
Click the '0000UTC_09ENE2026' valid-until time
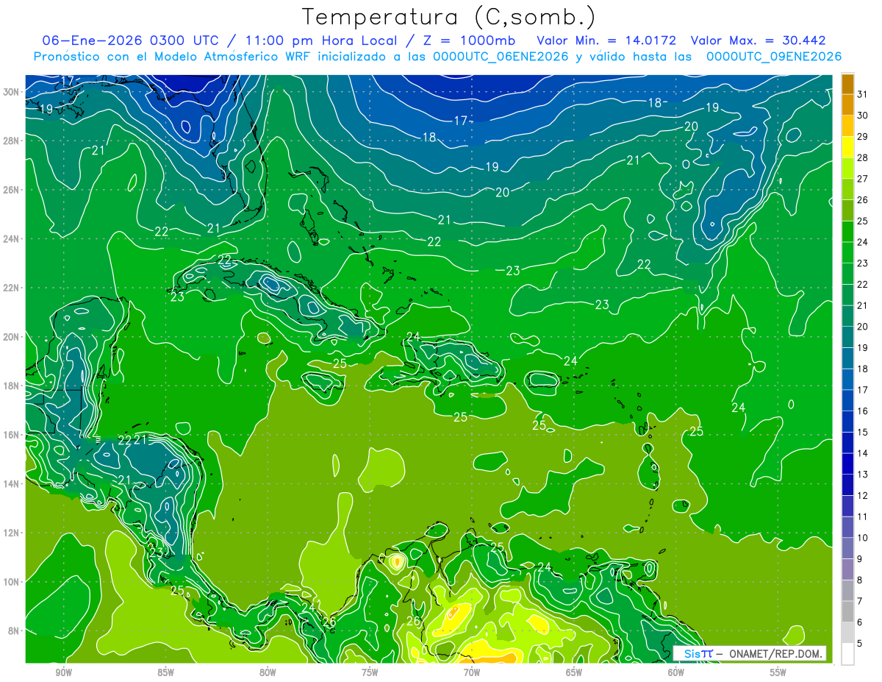pyautogui.click(x=773, y=57)
